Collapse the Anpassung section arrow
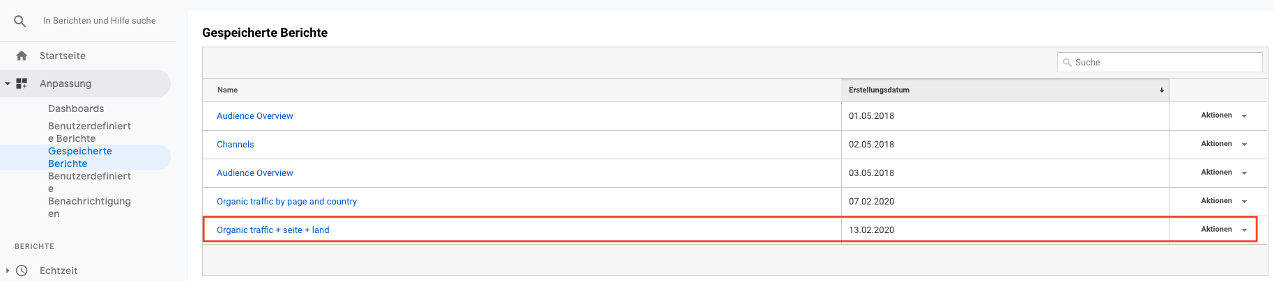 (x=8, y=83)
